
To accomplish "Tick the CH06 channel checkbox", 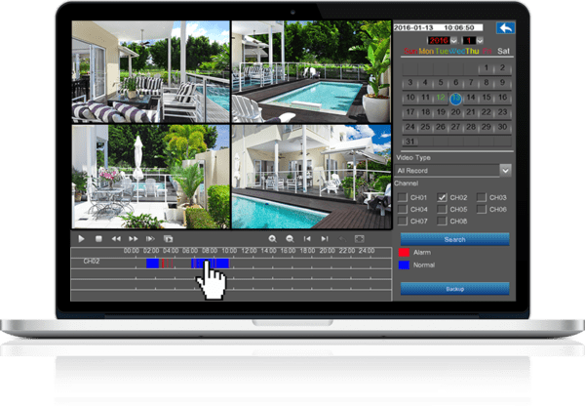I will pos(482,209).
